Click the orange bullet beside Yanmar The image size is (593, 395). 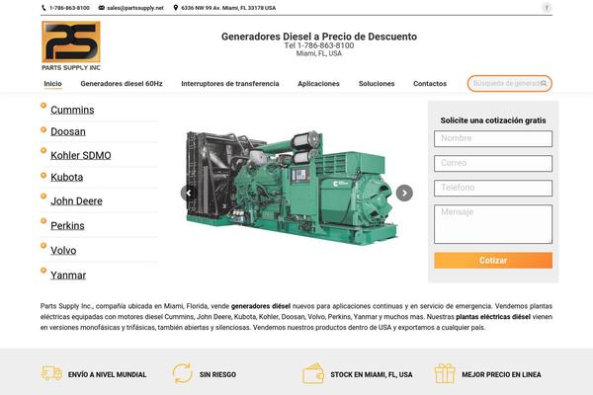[x=43, y=271]
